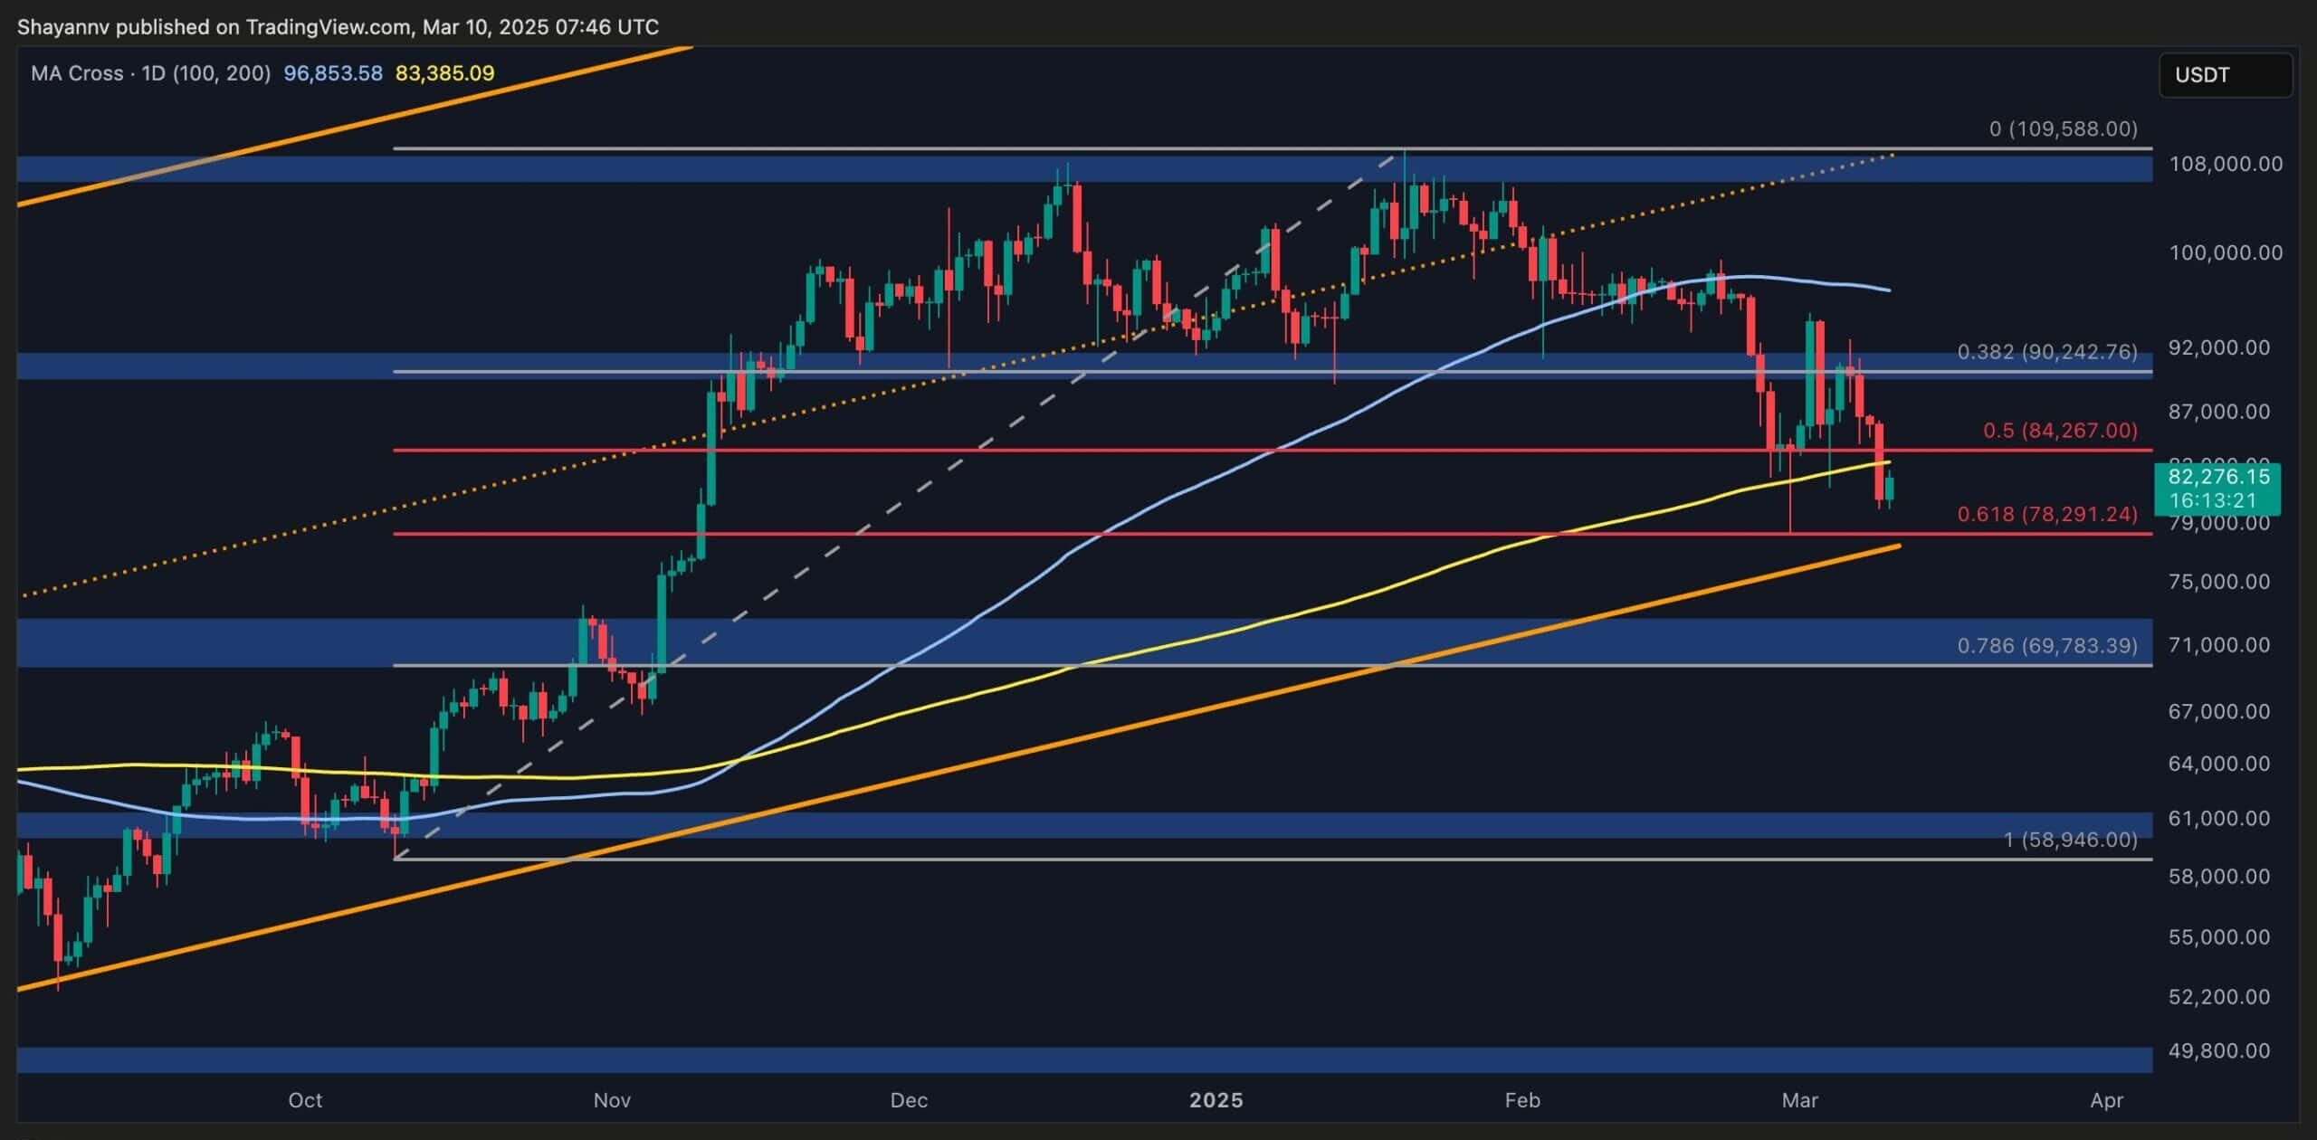Click the Apr label on time axis
Viewport: 2317px width, 1140px height.
2107,1100
